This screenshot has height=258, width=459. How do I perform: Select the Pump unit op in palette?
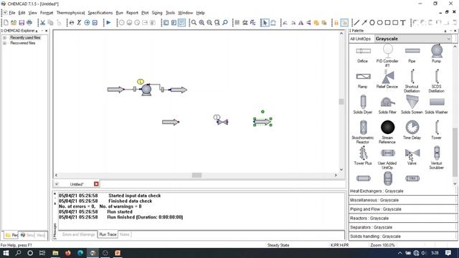pos(437,51)
